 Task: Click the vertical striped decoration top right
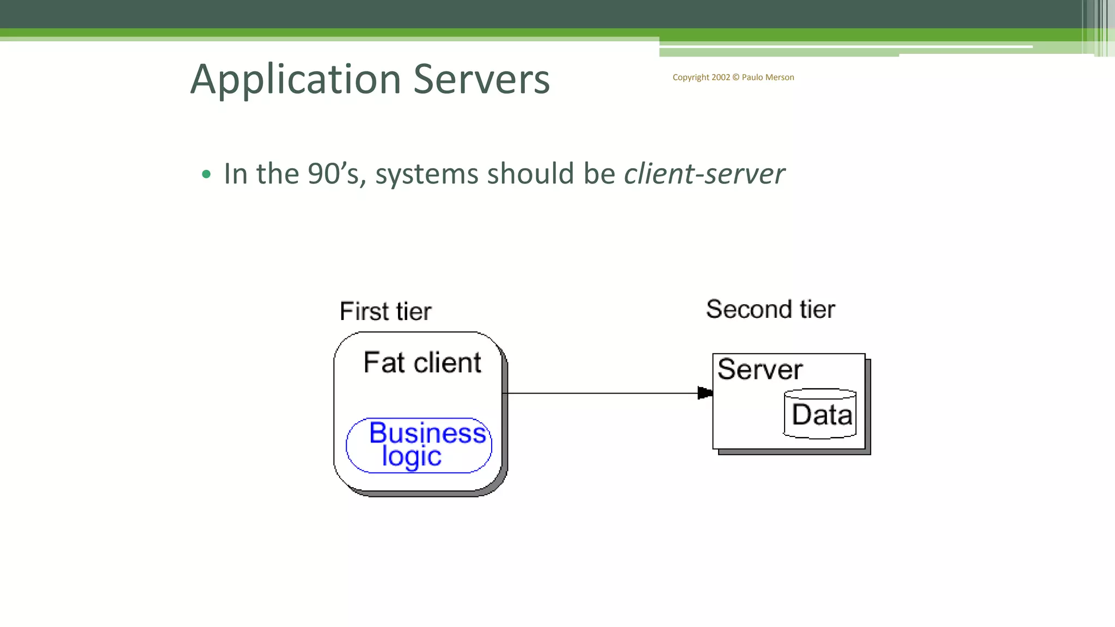tap(1101, 27)
